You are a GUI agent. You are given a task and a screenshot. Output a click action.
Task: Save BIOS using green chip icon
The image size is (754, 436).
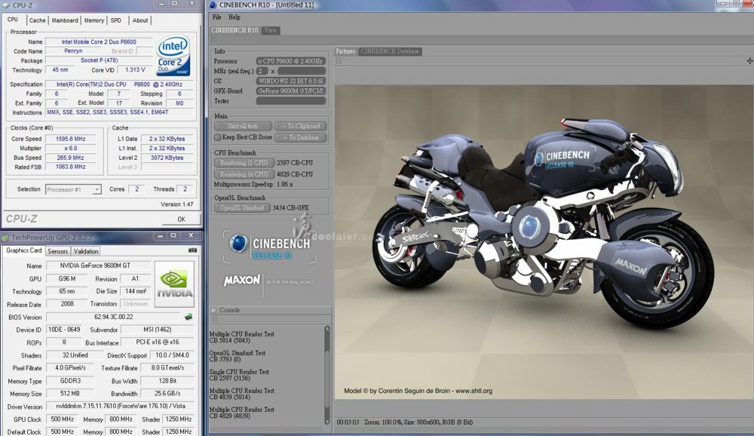[188, 317]
